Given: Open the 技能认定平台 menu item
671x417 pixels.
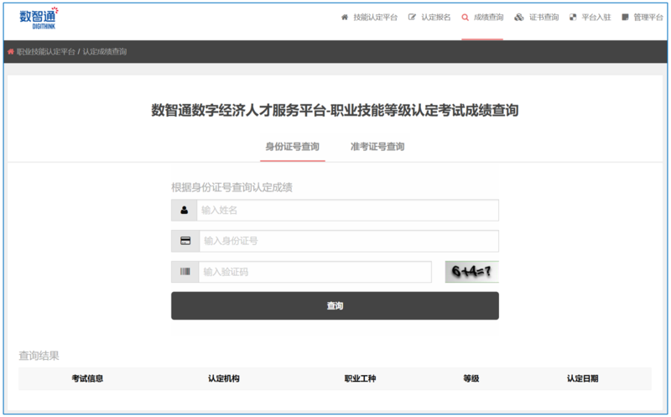Looking at the screenshot, I should coord(375,17).
